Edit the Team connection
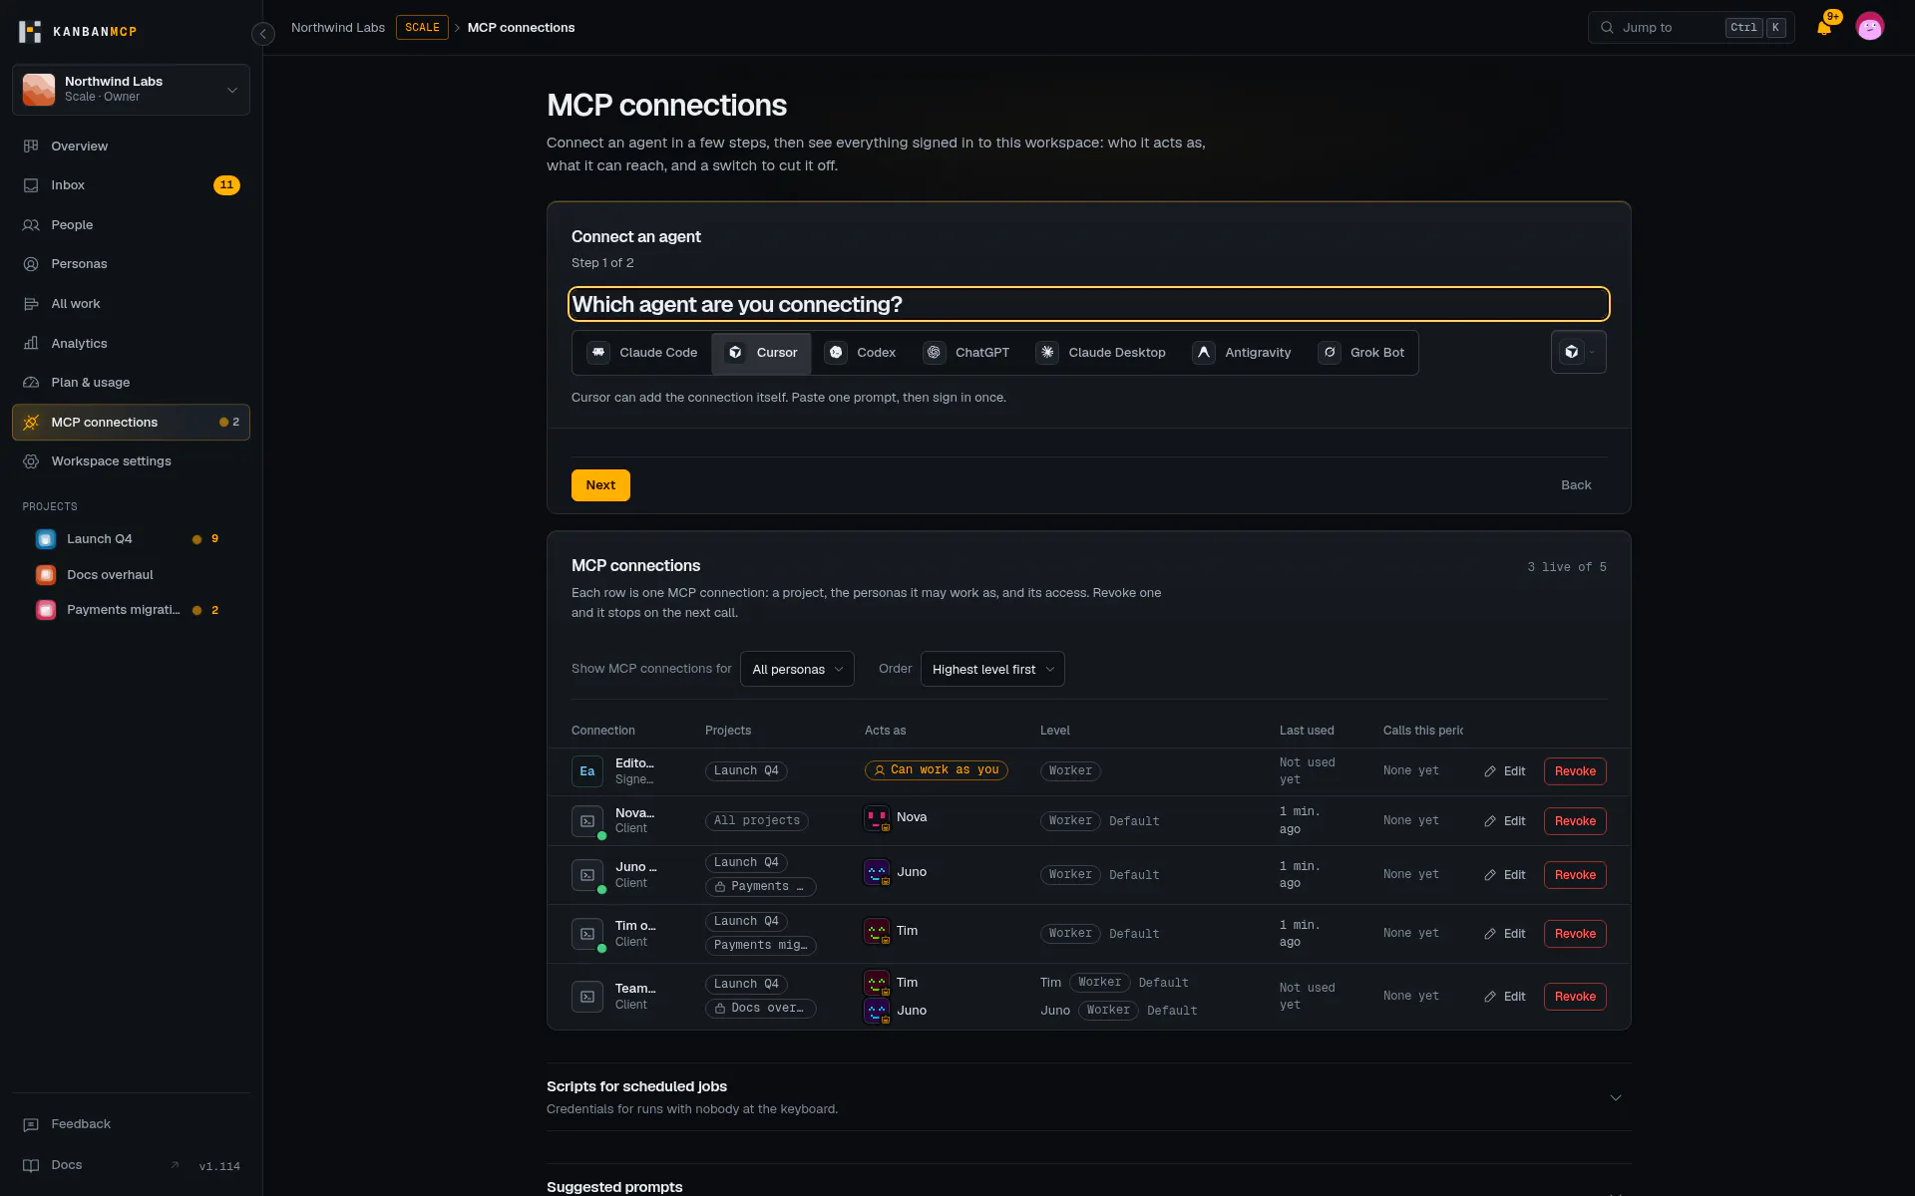The image size is (1915, 1196). tap(1505, 997)
